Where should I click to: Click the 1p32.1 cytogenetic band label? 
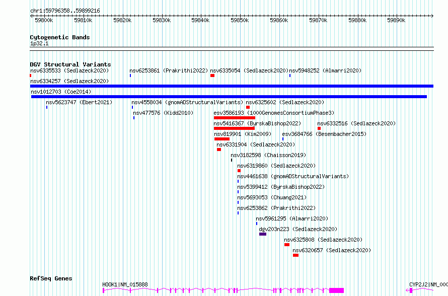pos(39,44)
